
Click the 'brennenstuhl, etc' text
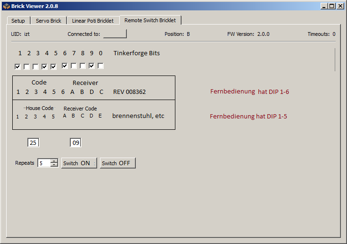pos(138,116)
